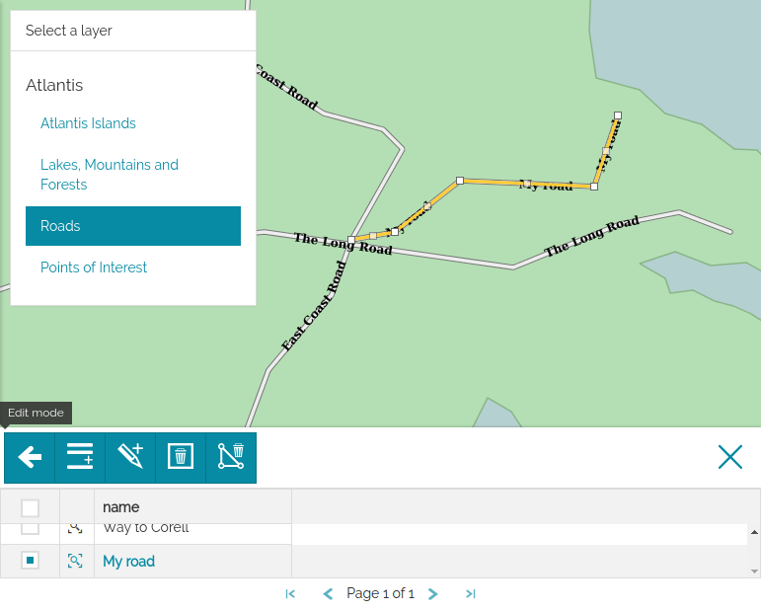Zoom to the My road feature
This screenshot has height=610, width=761.
pyautogui.click(x=75, y=561)
